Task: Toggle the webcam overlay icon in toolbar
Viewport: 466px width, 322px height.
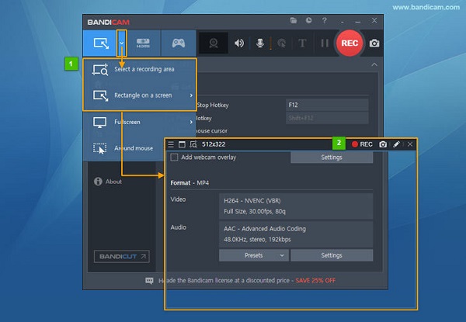Action: coord(214,43)
